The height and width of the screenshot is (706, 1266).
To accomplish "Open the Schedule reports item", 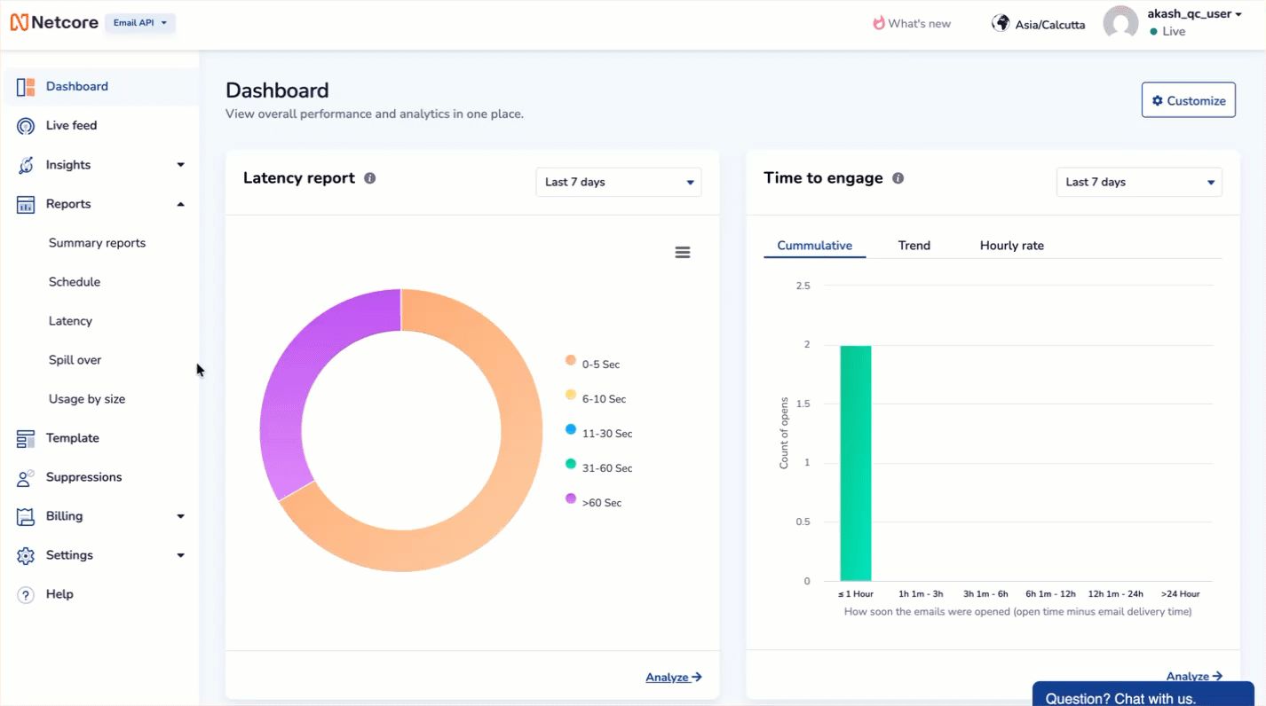I will coord(75,282).
